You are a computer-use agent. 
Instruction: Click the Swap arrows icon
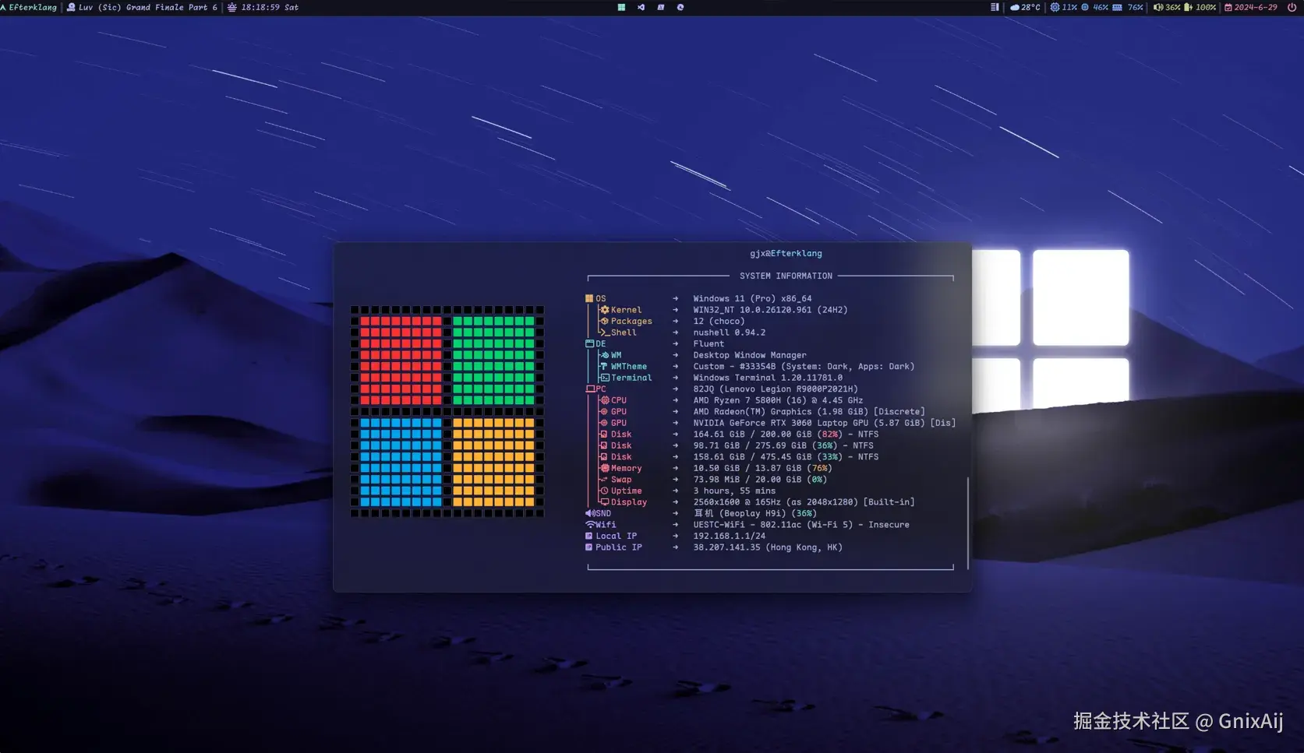click(605, 479)
